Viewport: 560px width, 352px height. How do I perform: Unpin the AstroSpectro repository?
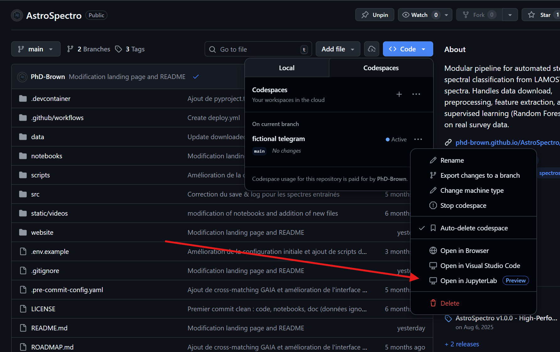[x=374, y=15]
